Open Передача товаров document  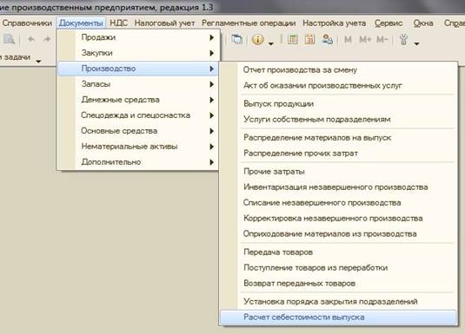pos(338,252)
